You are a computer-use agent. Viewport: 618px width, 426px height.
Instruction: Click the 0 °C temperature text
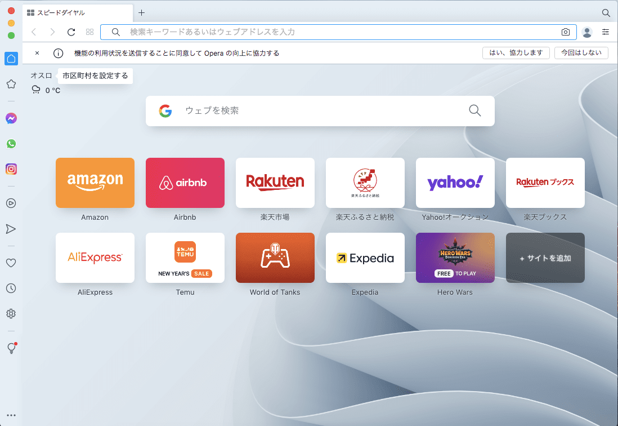tap(53, 90)
